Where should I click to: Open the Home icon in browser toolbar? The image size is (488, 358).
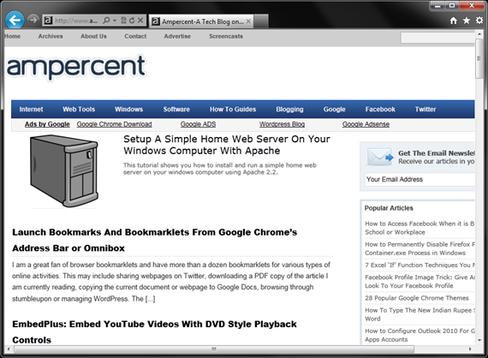(x=454, y=21)
